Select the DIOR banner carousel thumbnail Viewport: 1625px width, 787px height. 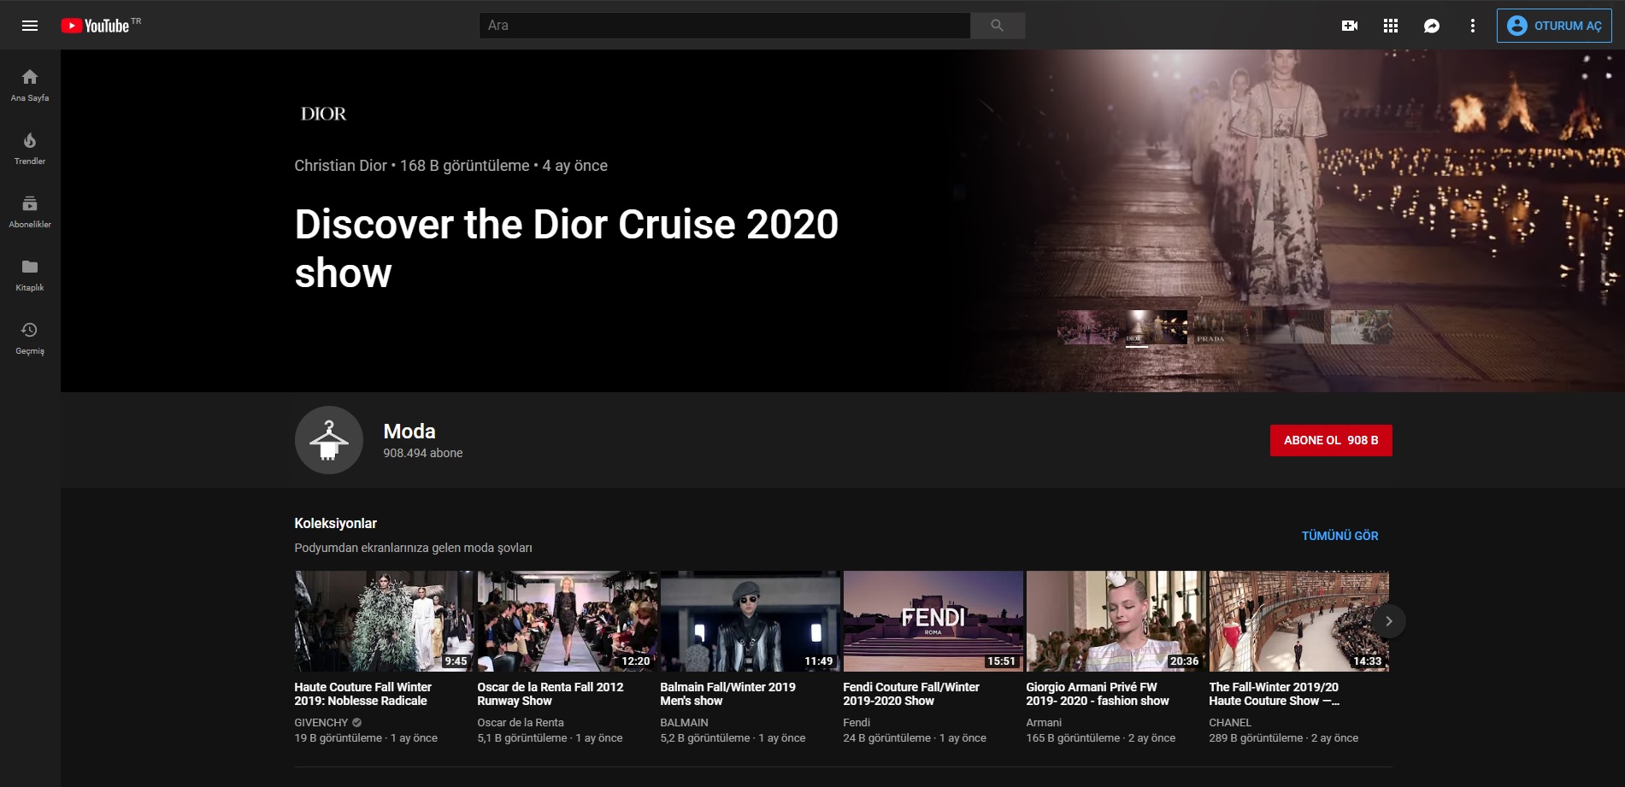point(1156,327)
